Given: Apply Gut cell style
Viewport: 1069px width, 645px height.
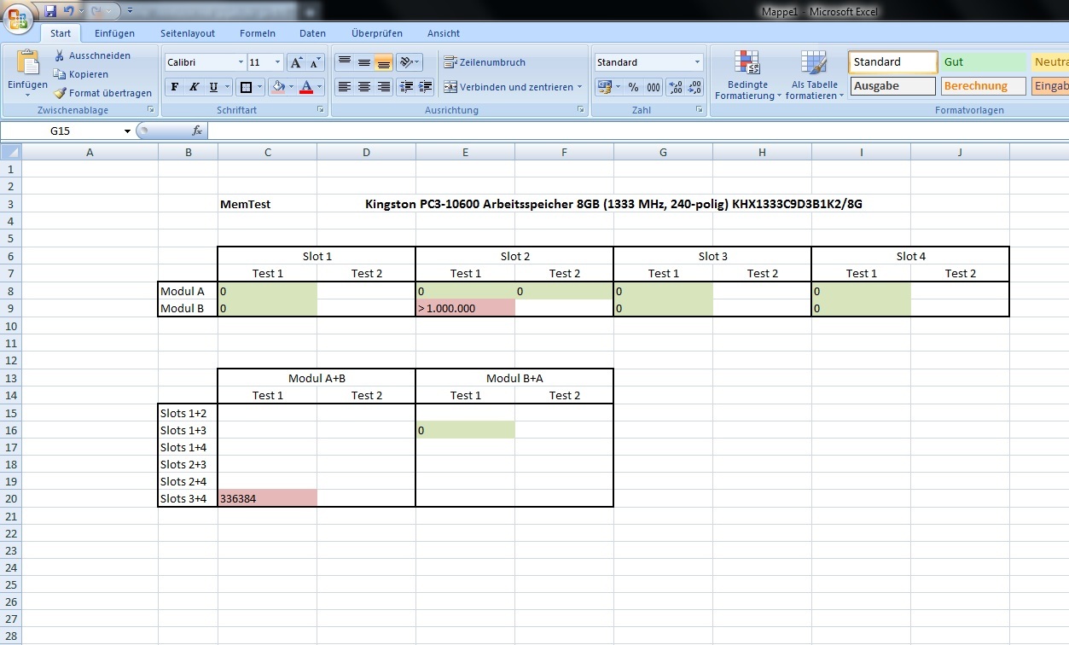Looking at the screenshot, I should [x=984, y=62].
